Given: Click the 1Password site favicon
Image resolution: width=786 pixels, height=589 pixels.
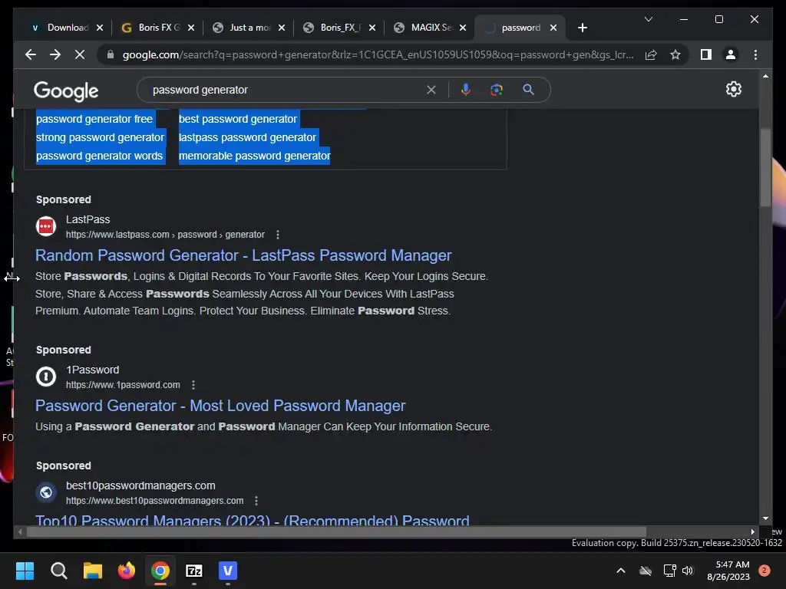Looking at the screenshot, I should click(x=46, y=377).
